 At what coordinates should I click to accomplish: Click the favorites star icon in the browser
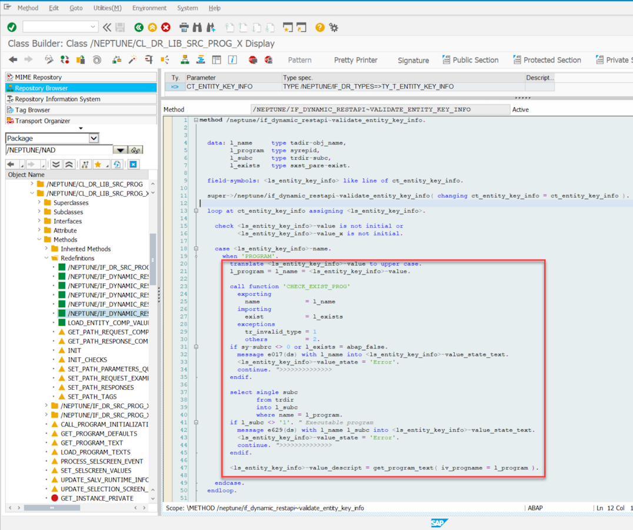(98, 164)
